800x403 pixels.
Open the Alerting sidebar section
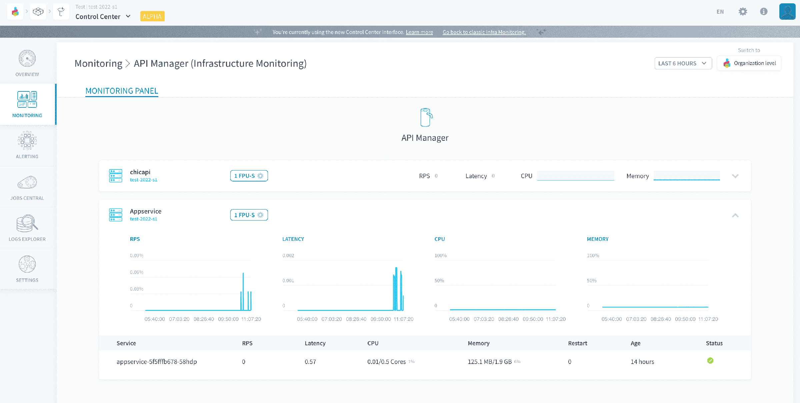[x=27, y=145]
